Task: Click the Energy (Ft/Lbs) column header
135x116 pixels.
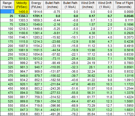Action: click(36, 5)
